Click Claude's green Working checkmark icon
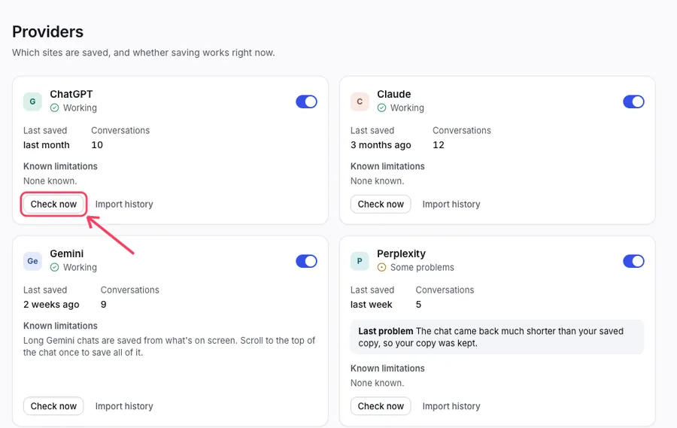The height and width of the screenshot is (428, 677). coord(381,108)
